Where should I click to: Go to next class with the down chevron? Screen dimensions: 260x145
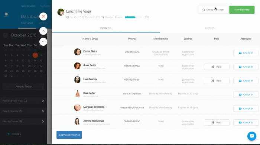(x=43, y=42)
